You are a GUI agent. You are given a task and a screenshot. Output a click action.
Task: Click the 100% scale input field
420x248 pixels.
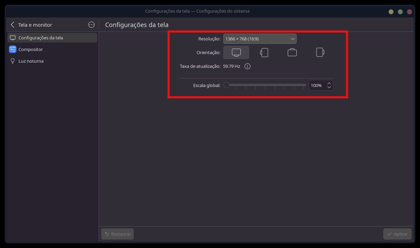pyautogui.click(x=317, y=85)
